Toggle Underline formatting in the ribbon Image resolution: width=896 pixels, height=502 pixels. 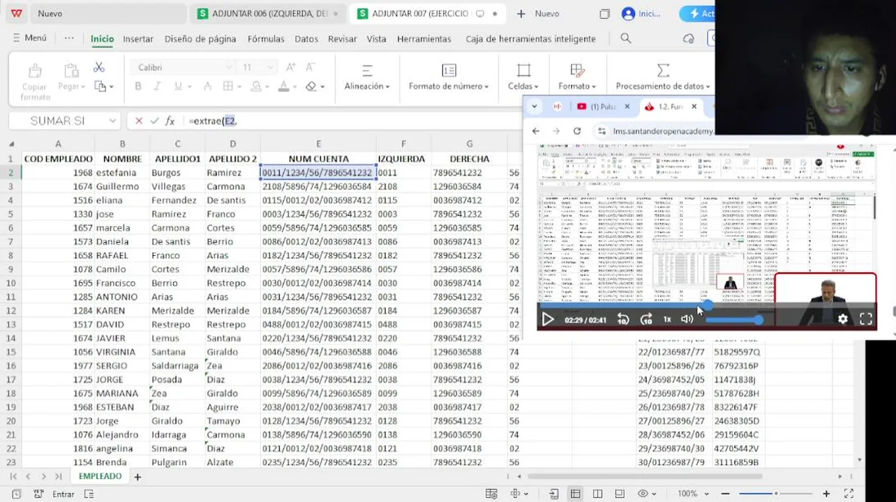(178, 86)
